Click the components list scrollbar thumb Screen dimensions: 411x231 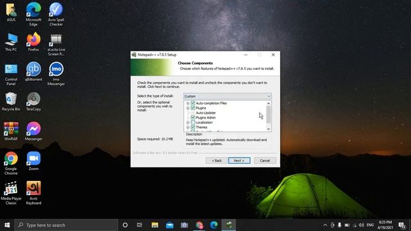click(x=268, y=114)
